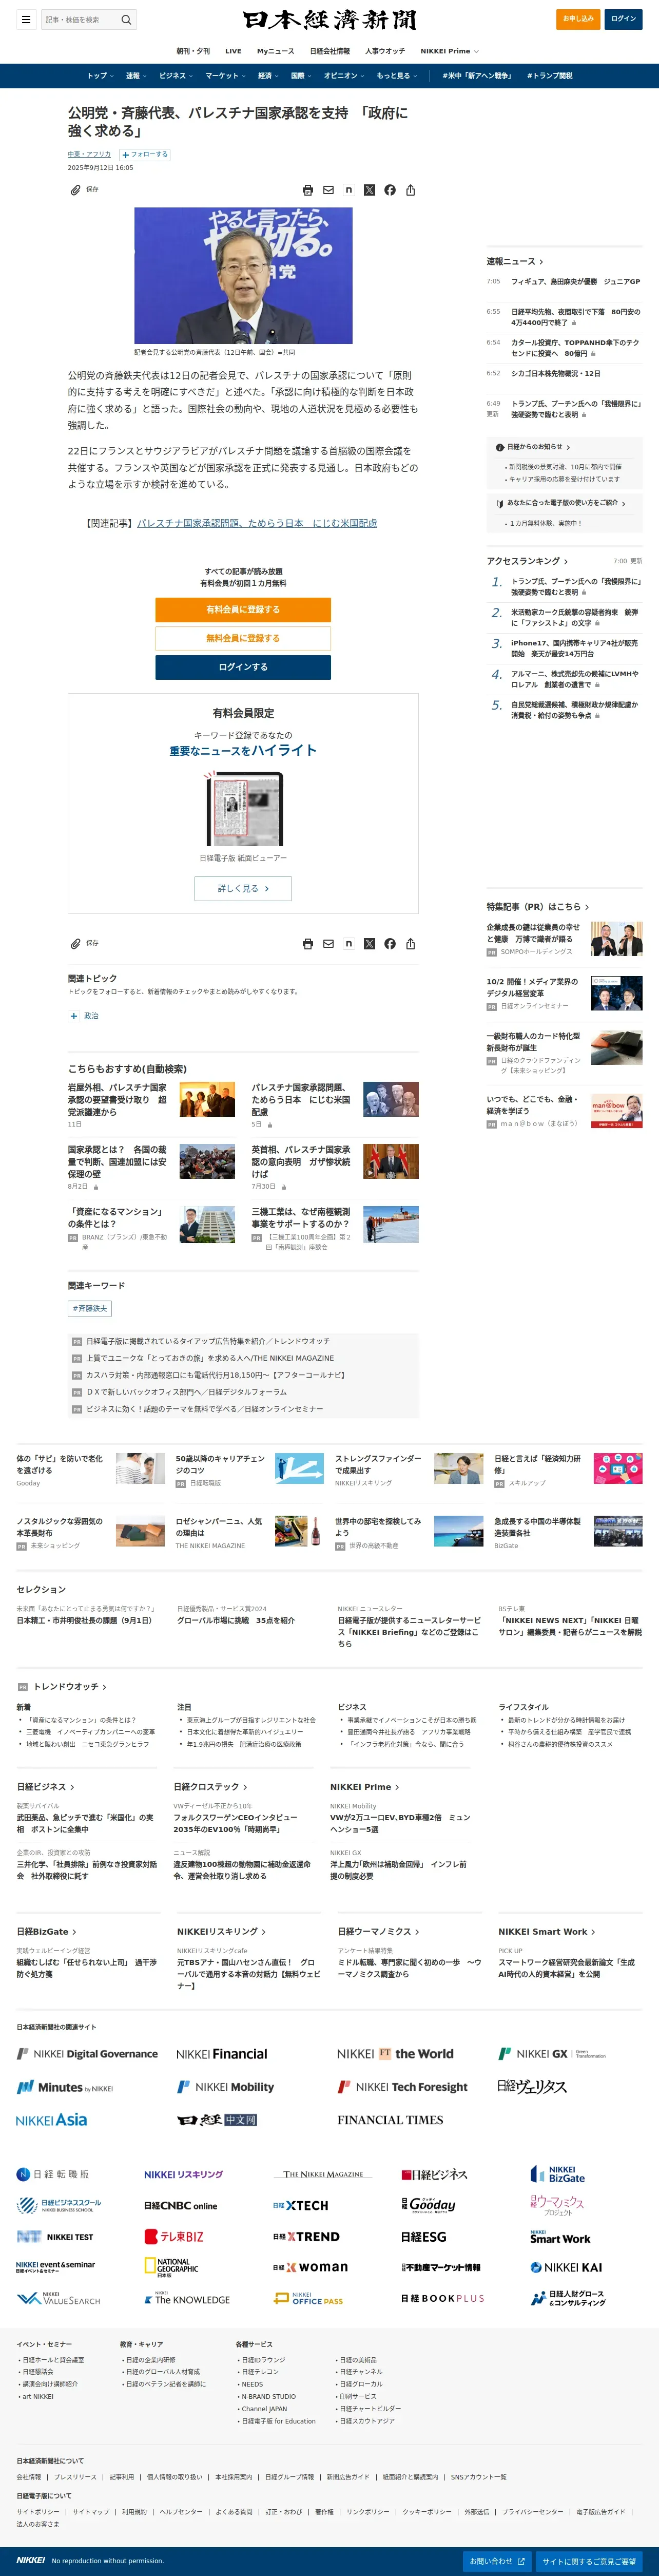
Task: Open the #斉藤鉄夫 keyword tag
Action: tap(90, 1308)
